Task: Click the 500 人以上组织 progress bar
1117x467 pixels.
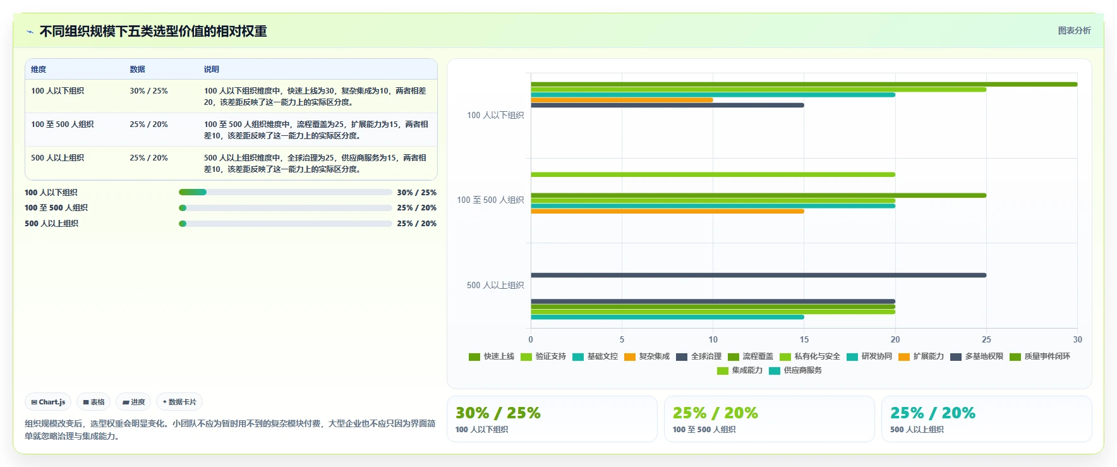Action: (286, 224)
